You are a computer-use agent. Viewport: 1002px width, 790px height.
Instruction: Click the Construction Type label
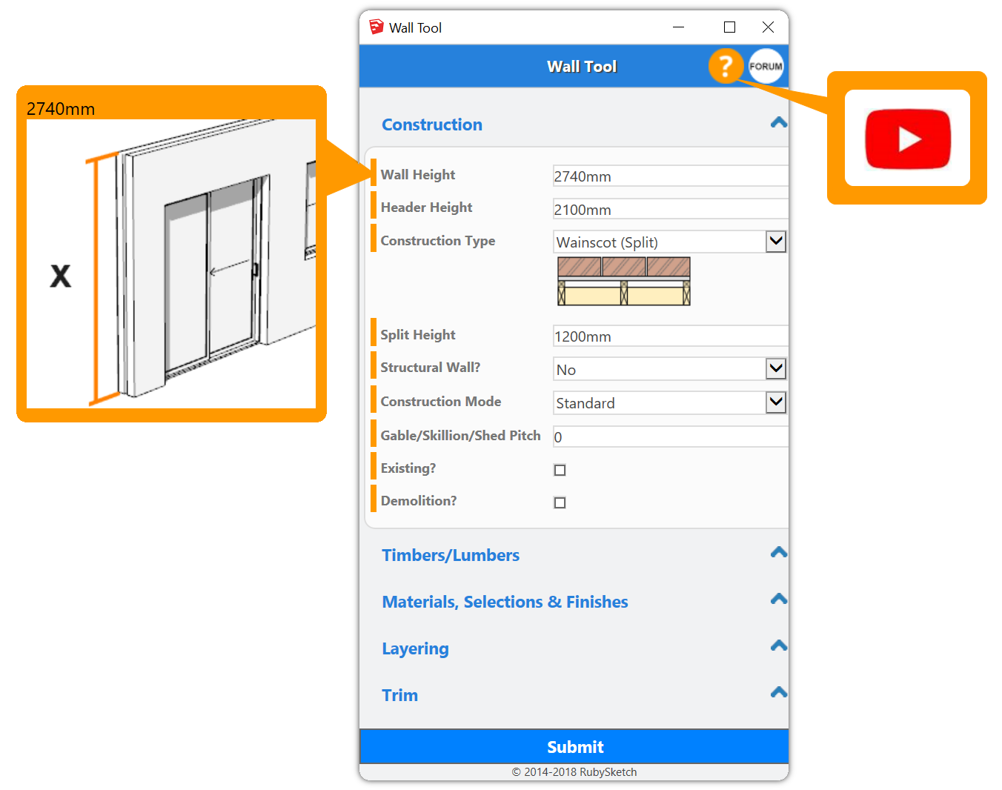click(x=438, y=241)
